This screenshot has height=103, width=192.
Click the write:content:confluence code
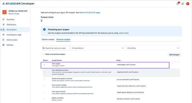(x=128, y=80)
